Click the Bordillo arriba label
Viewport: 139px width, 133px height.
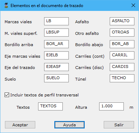[x=19, y=45]
